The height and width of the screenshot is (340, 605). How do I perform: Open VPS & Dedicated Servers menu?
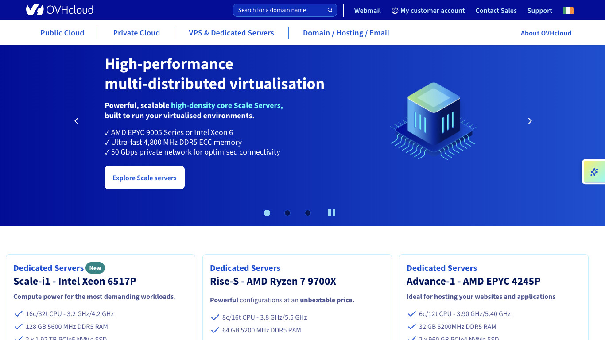pos(231,33)
